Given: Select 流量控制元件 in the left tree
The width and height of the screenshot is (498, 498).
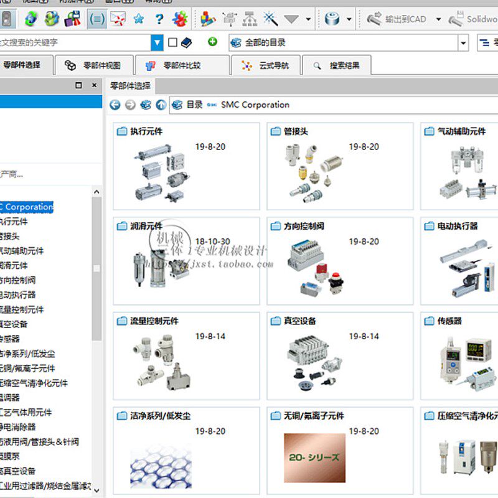Looking at the screenshot, I should coord(22,309).
